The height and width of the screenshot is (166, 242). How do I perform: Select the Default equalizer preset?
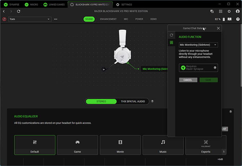pos(35,145)
